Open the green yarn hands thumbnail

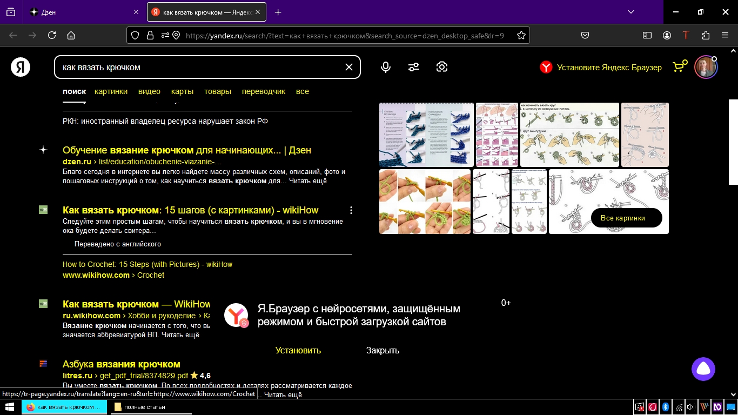425,202
